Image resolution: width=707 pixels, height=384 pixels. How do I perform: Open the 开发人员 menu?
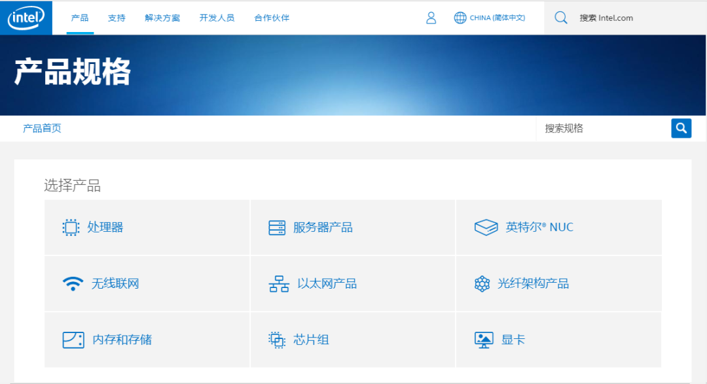tap(217, 18)
